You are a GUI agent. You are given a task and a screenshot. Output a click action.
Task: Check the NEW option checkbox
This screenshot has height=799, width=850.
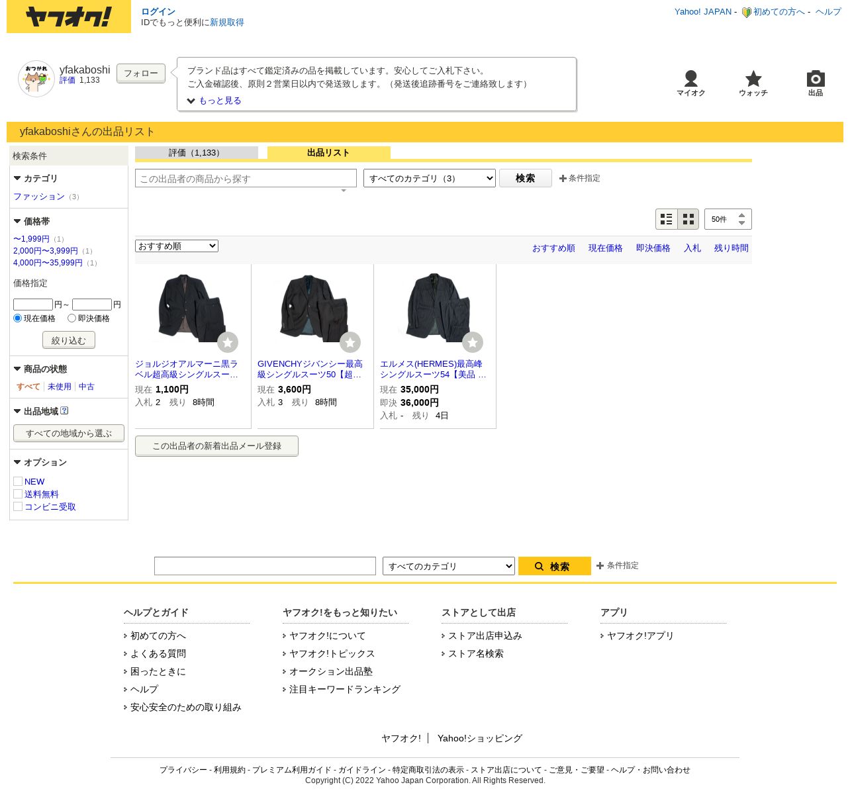click(18, 481)
